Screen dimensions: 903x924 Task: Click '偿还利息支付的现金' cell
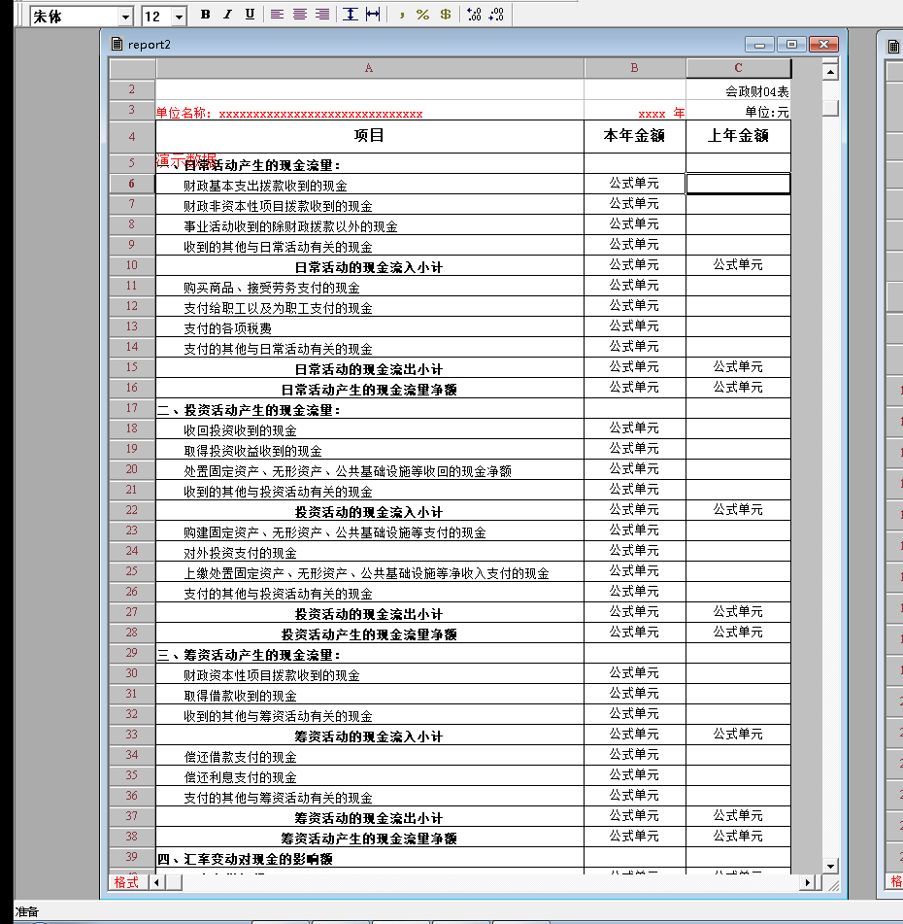[x=369, y=776]
